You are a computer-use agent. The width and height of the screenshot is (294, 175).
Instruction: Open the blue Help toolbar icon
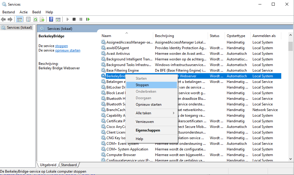[x=51, y=19]
